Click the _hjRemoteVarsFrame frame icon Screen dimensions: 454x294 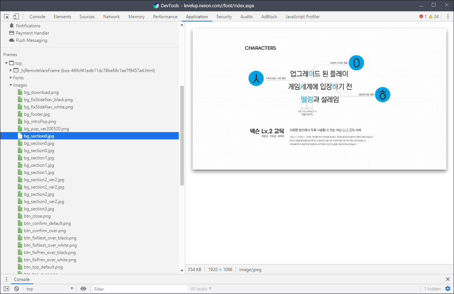[16, 71]
